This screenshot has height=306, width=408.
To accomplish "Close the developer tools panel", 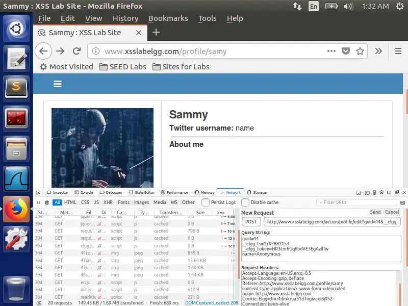I will click(x=404, y=193).
